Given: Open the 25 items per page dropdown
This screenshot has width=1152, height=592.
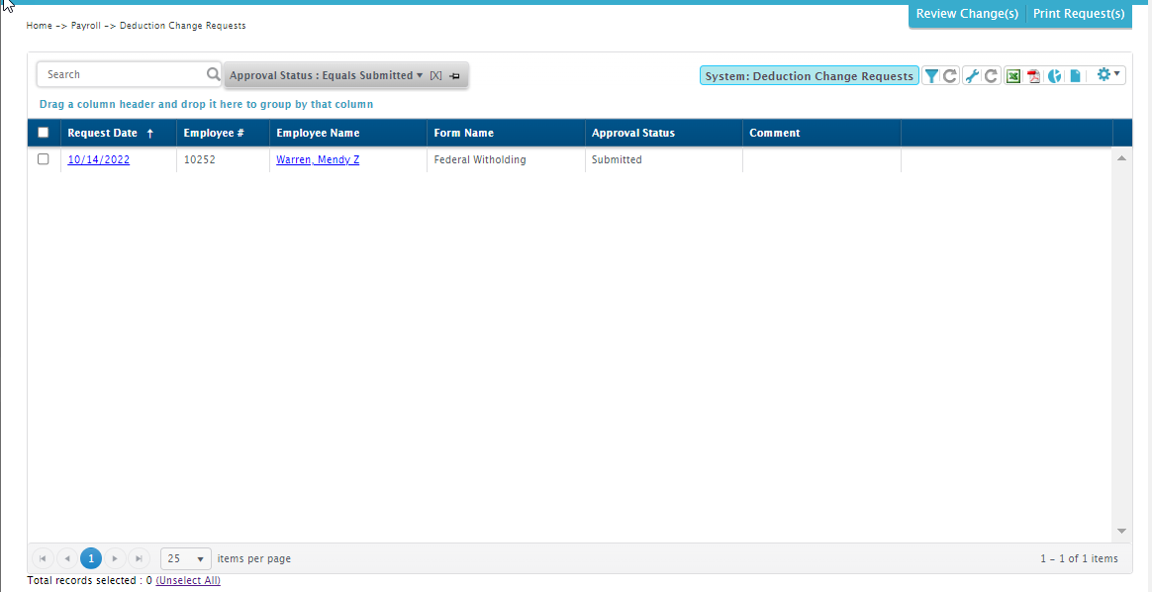Looking at the screenshot, I should [x=186, y=559].
